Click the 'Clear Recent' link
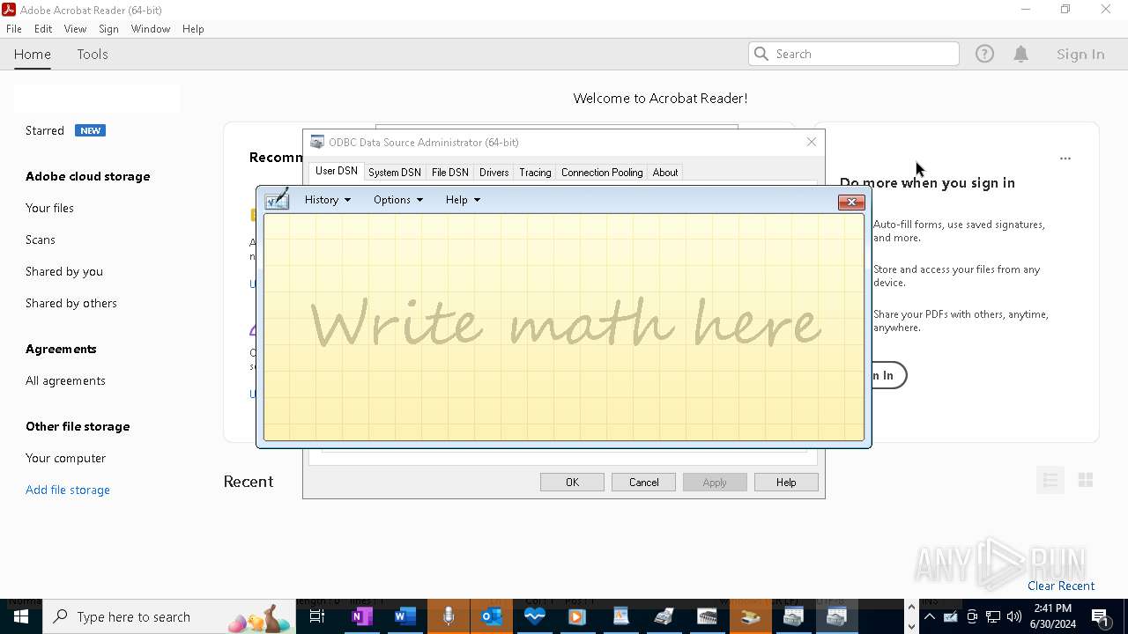This screenshot has height=634, width=1128. pyautogui.click(x=1061, y=586)
